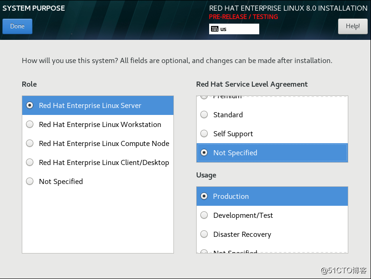Screen dimensions: 371x279
Task: Pick Red Hat Enterprise Linux Client/Desktop role
Action: coord(98,162)
